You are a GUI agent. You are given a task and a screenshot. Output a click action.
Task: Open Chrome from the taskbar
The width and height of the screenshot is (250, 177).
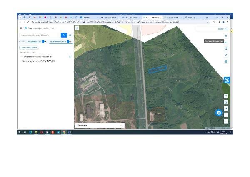coord(64,132)
